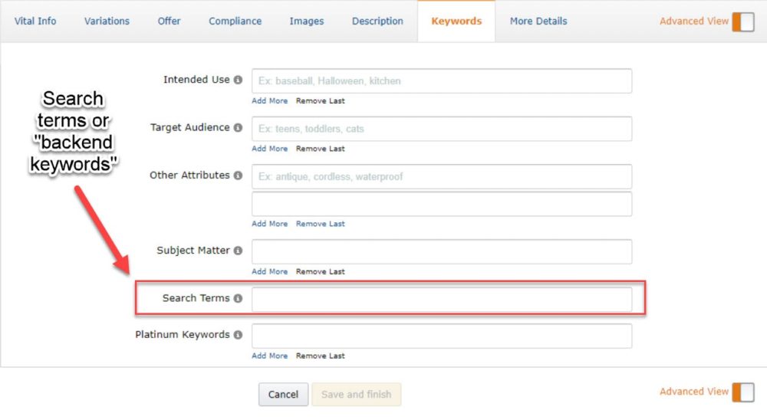Viewport: 767px width, 420px height.
Task: Toggle the bottom Advanced View switch
Action: (743, 392)
